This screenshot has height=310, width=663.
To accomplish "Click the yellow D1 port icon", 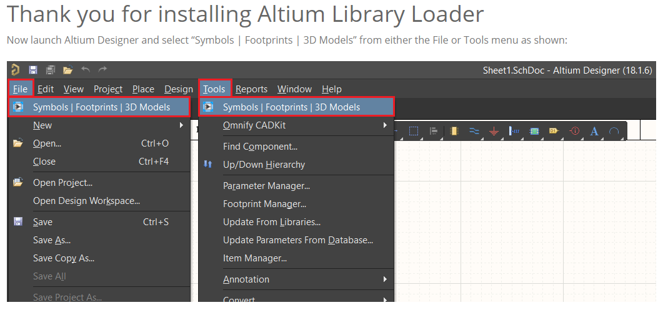I will click(x=554, y=131).
